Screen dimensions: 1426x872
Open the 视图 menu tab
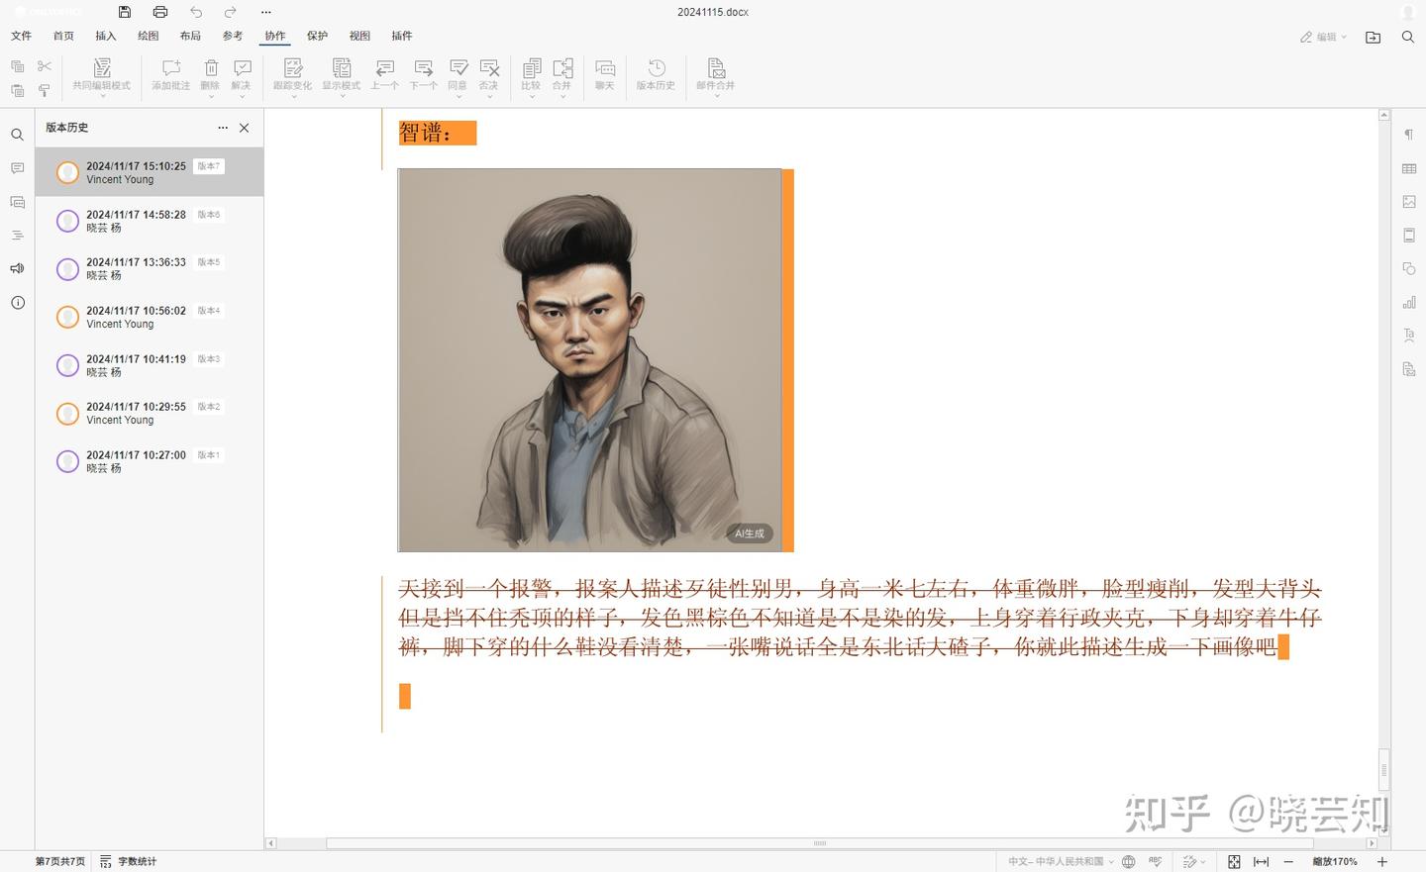[358, 36]
